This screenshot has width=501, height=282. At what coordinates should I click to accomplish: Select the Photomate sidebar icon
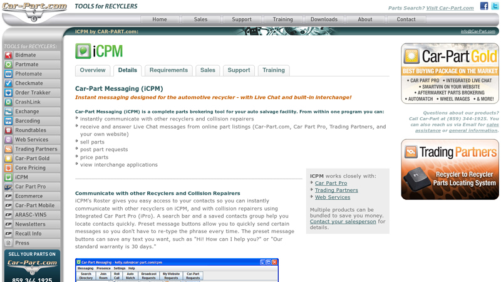[8, 74]
